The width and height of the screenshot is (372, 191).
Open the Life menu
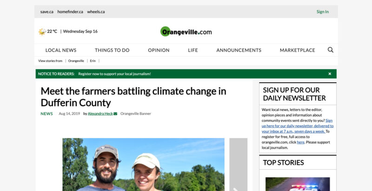pyautogui.click(x=193, y=50)
